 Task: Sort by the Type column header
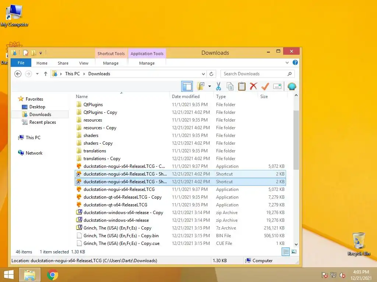pos(221,97)
